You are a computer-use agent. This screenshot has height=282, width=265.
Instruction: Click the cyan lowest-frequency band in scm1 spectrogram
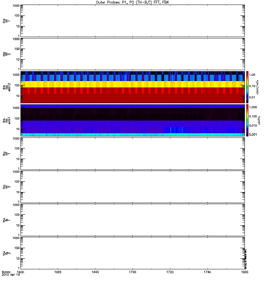[x=132, y=135]
